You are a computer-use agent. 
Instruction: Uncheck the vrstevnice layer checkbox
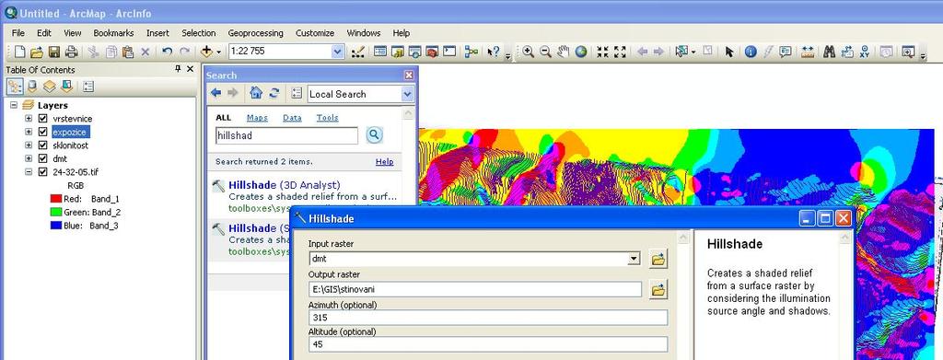tap(42, 119)
